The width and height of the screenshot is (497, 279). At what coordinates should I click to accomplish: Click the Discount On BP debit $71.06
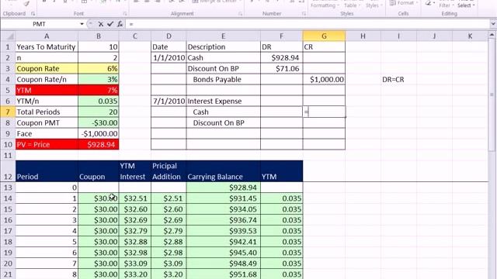281,69
